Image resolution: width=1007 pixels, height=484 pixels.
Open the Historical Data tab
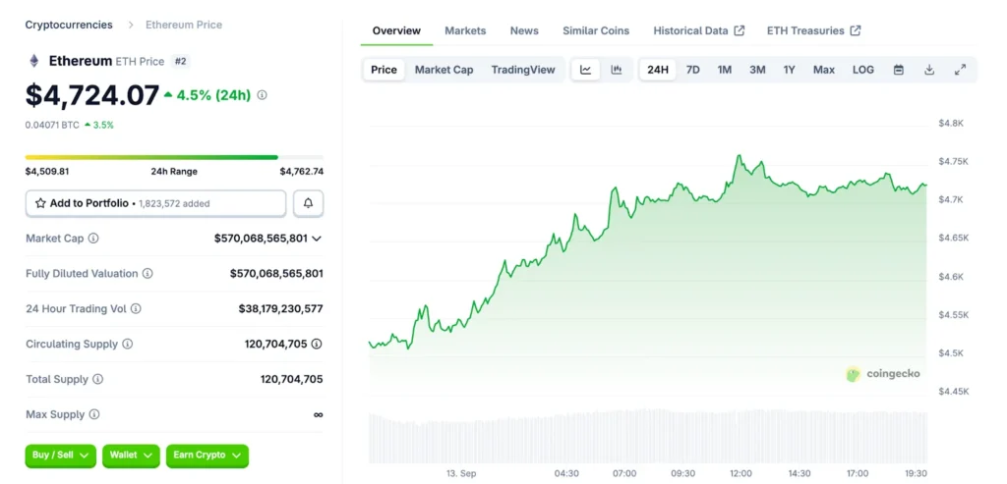(x=698, y=30)
